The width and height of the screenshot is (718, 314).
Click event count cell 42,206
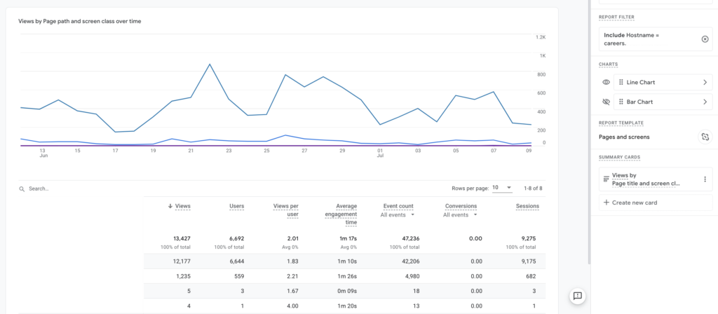tap(410, 261)
